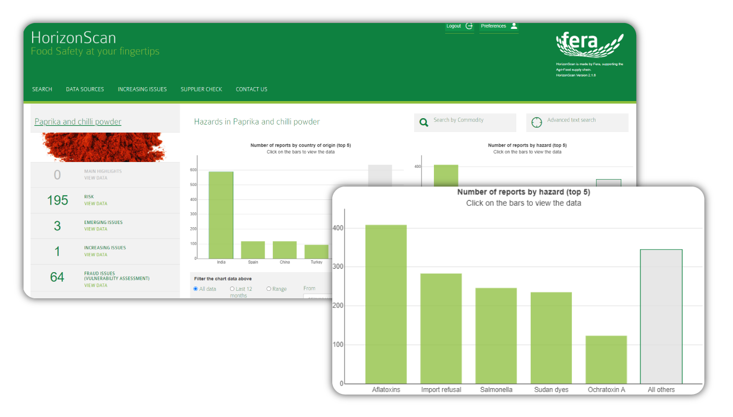Click the Logout arrow icon
This screenshot has width=733, height=417.
pos(469,26)
